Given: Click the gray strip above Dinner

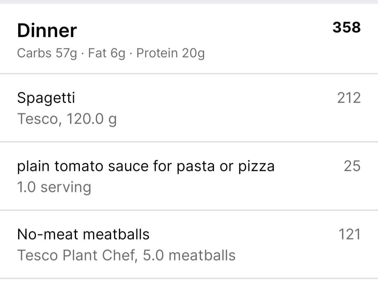Looking at the screenshot, I should coord(189,2).
